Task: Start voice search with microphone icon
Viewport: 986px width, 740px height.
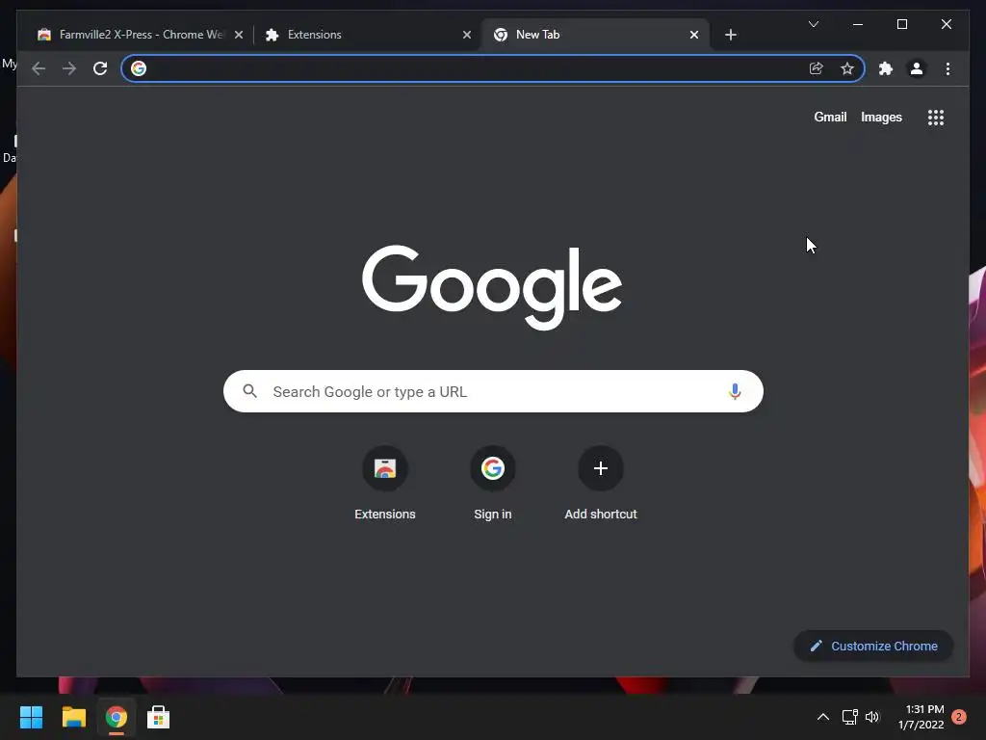Action: 735,391
